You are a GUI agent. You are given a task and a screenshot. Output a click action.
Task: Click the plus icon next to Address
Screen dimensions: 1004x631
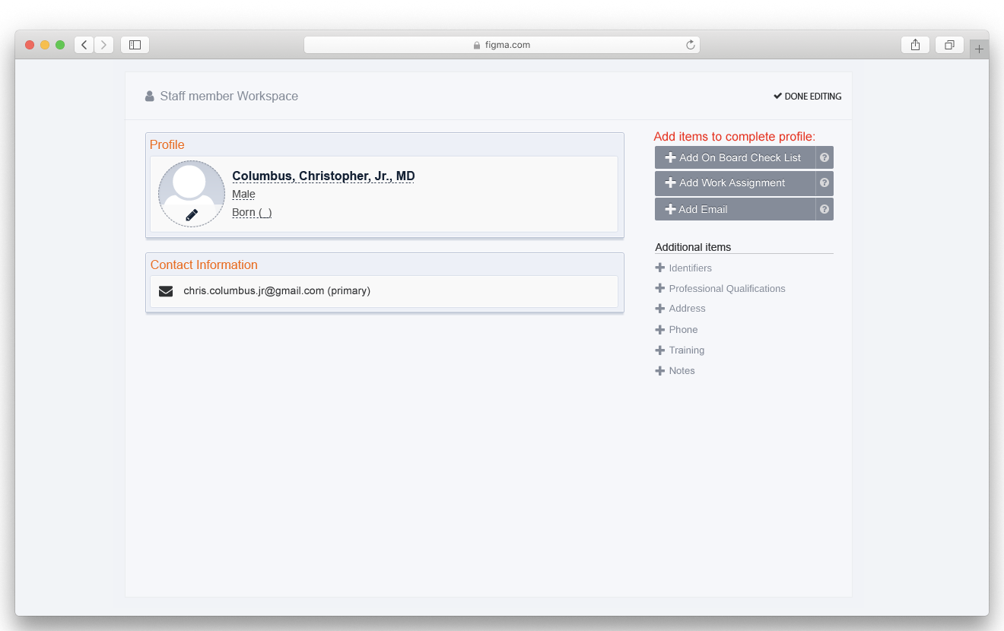(660, 309)
